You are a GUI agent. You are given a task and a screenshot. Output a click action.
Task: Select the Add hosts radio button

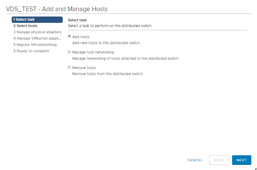pyautogui.click(x=69, y=36)
